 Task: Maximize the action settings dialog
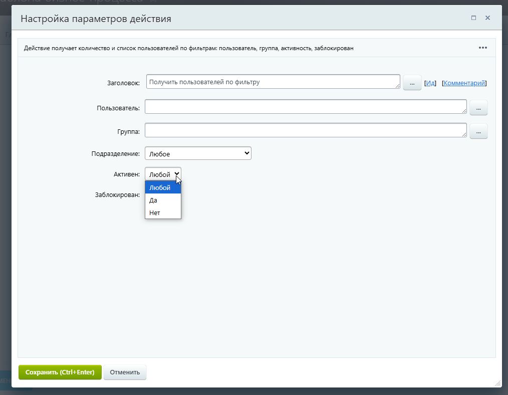(x=473, y=18)
